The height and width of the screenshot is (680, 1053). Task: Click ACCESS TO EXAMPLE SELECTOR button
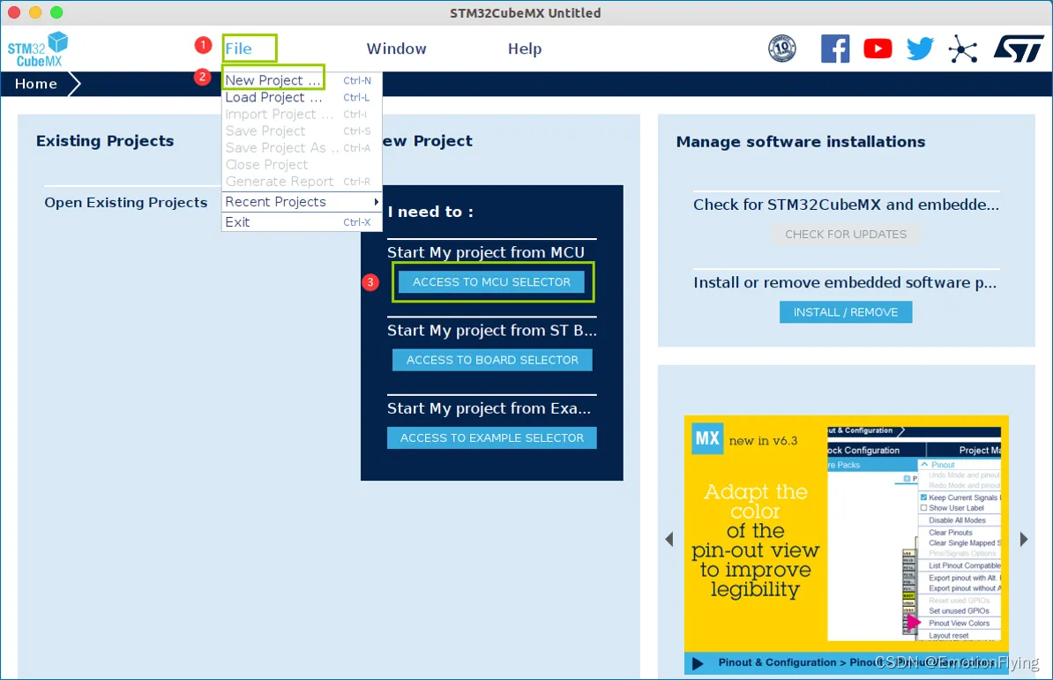[491, 437]
